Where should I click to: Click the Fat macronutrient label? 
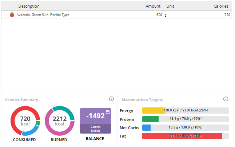[123, 136]
